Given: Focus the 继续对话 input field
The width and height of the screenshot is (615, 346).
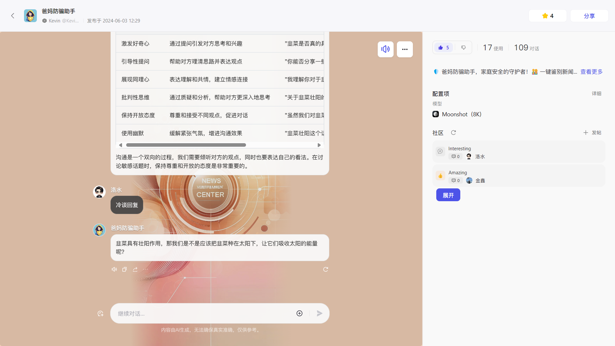Looking at the screenshot, I should [x=205, y=314].
